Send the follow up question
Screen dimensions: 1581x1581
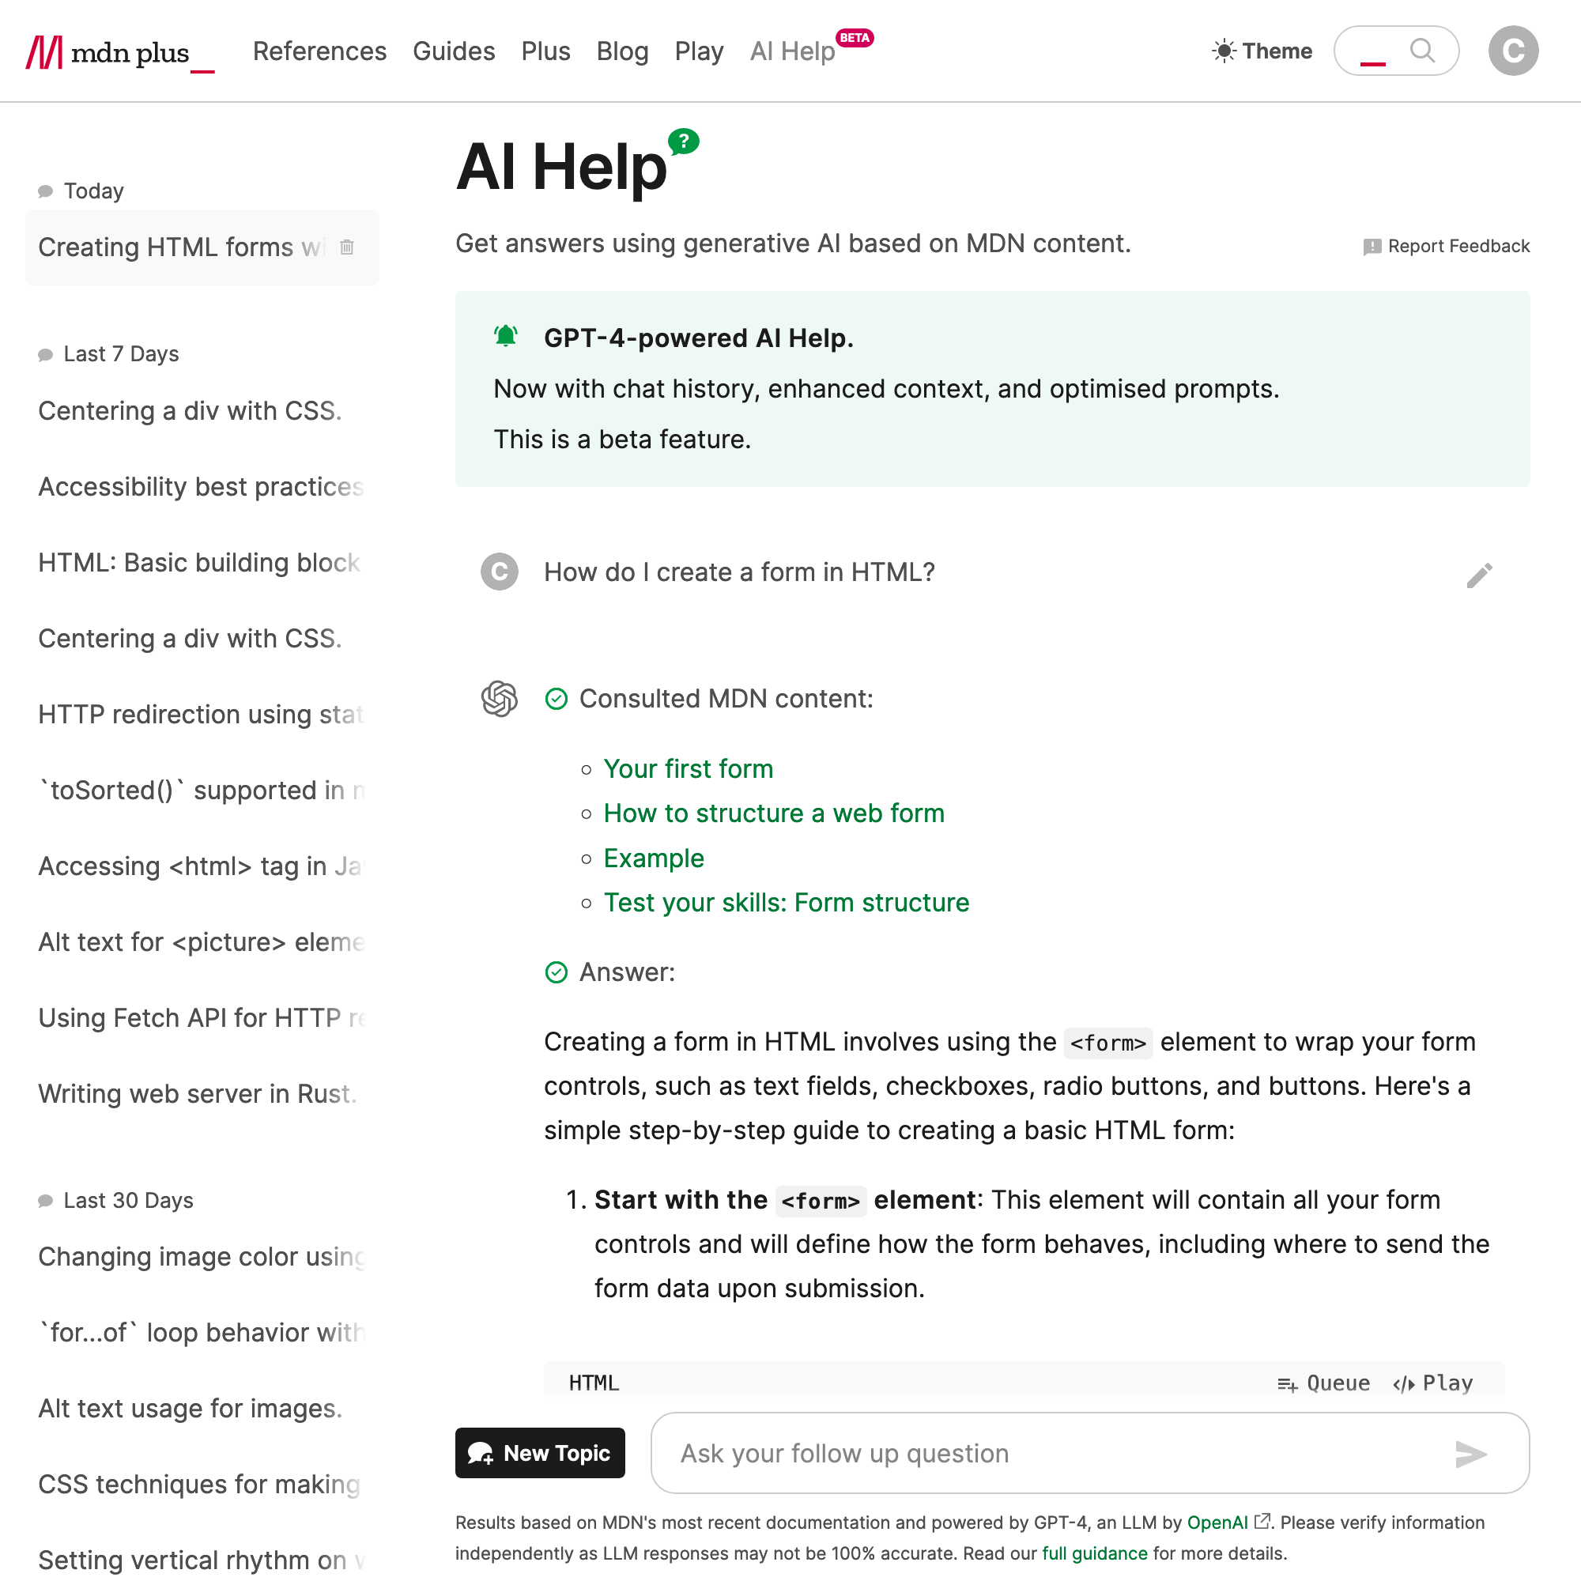tap(1470, 1454)
